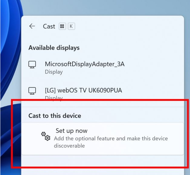Click the monitor icon beside LG webOS TV
This screenshot has width=190, height=175.
point(32,90)
